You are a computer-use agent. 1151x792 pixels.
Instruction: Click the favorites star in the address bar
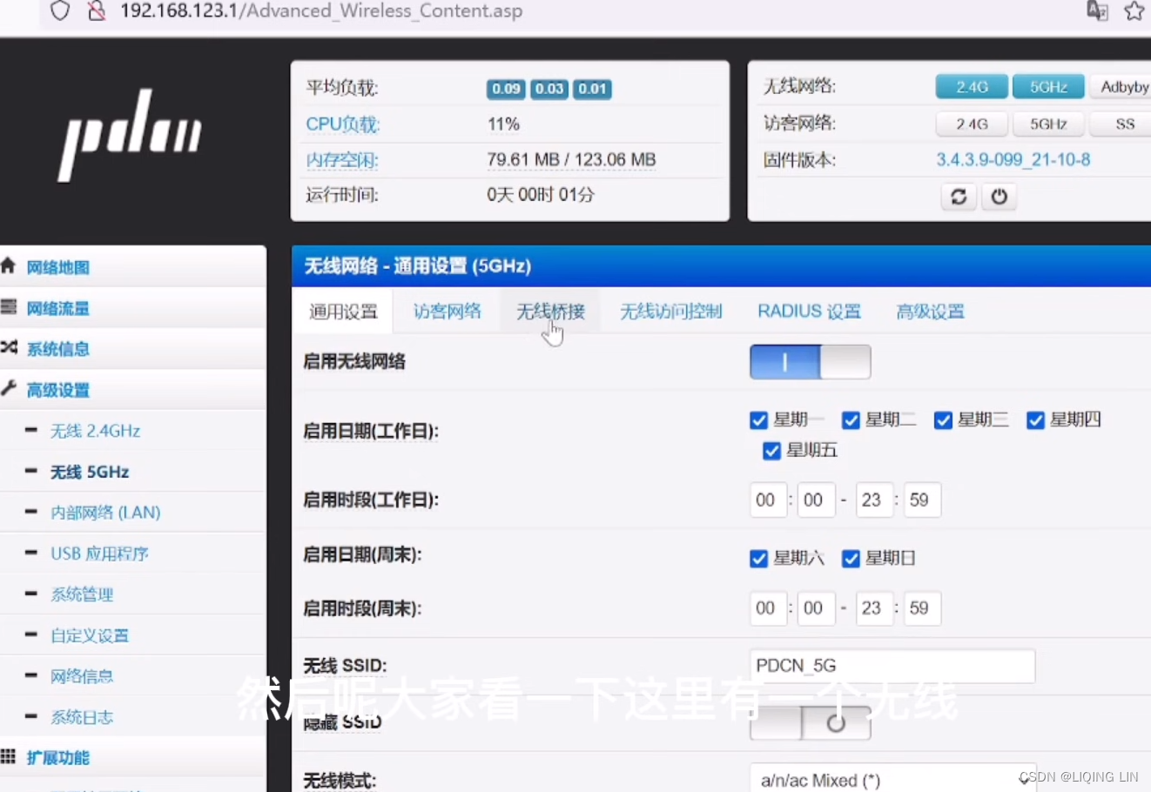pos(1134,11)
